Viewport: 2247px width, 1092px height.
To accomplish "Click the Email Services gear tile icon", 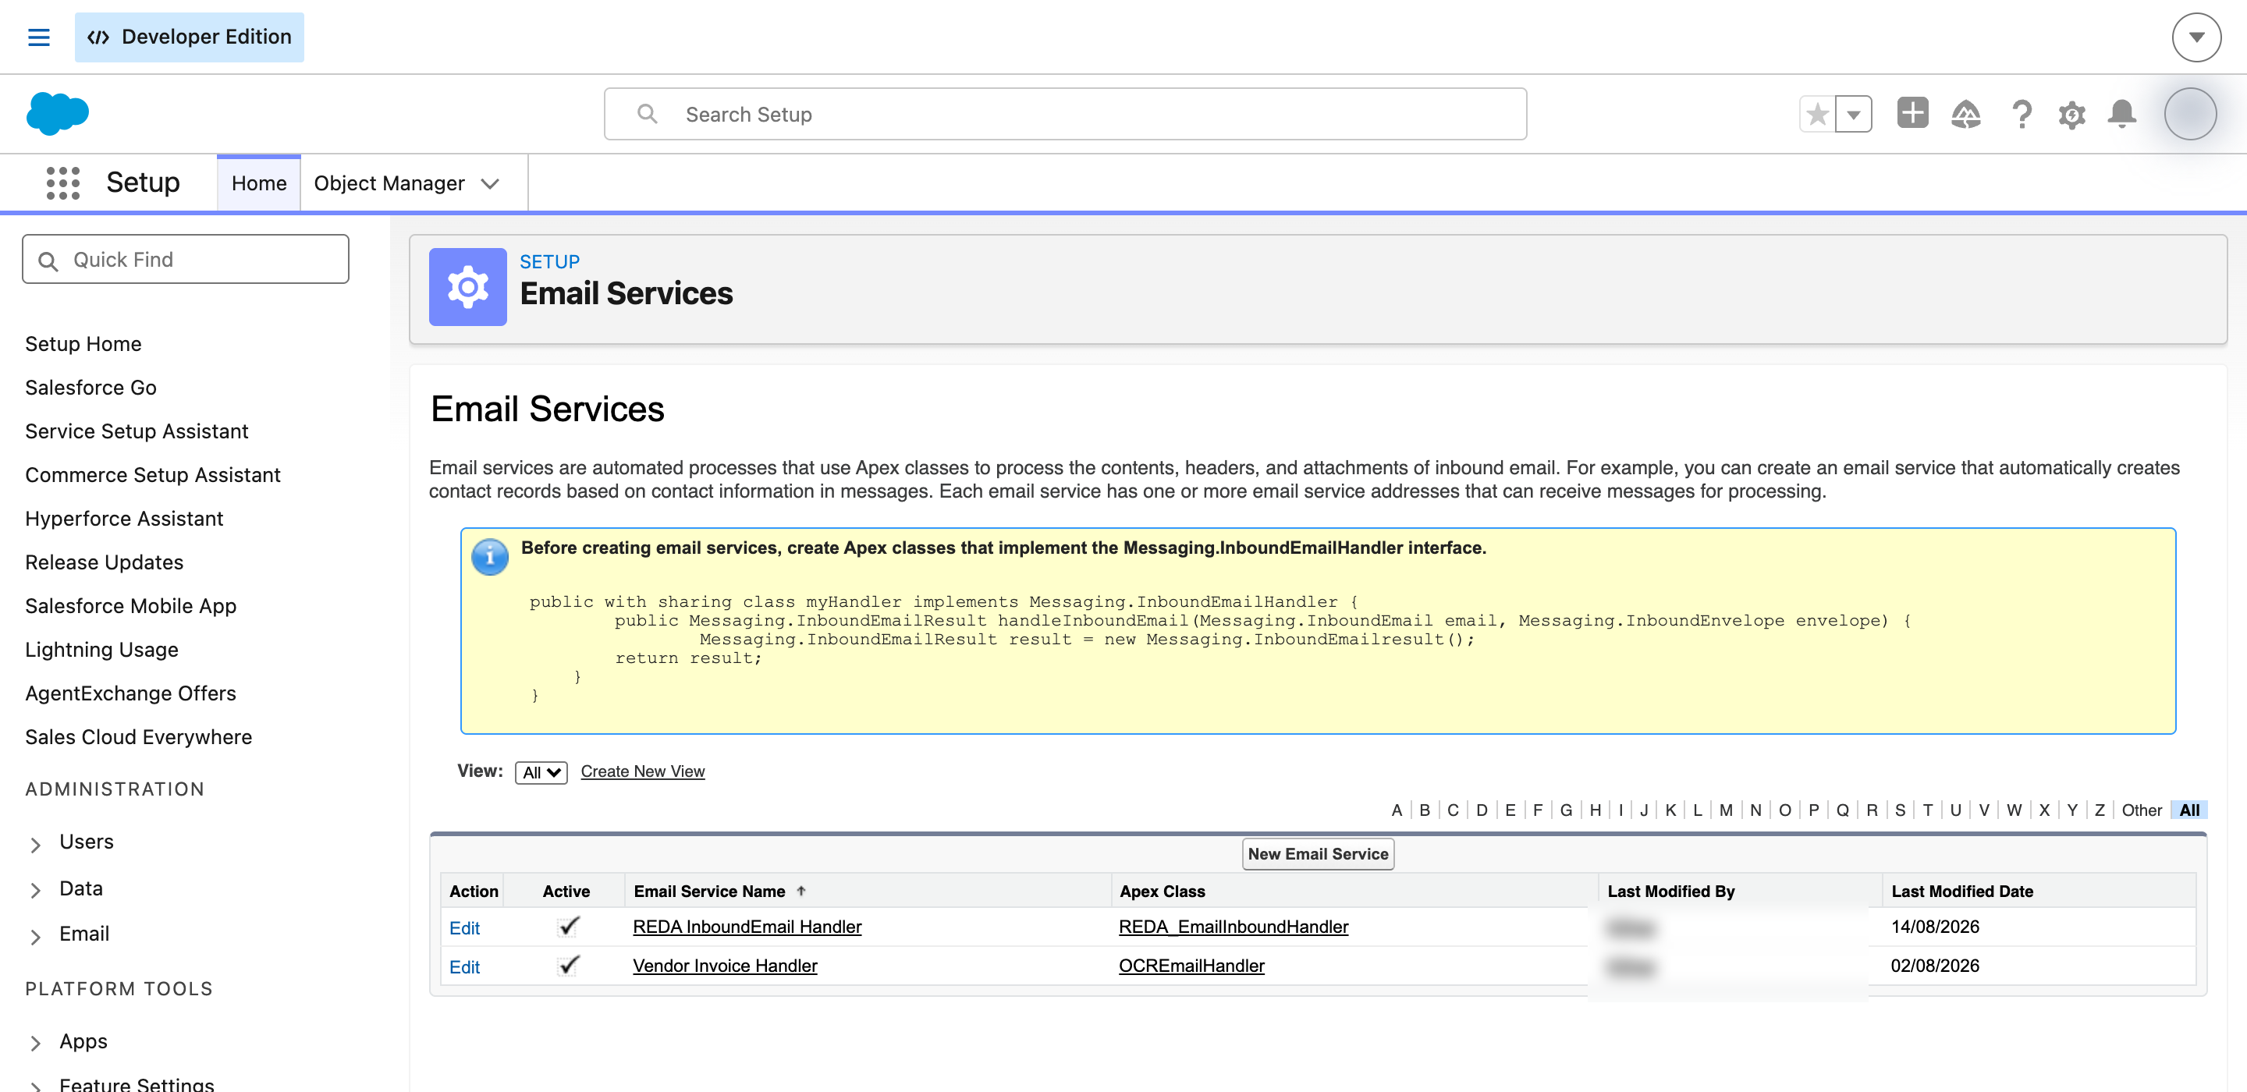I will [467, 287].
